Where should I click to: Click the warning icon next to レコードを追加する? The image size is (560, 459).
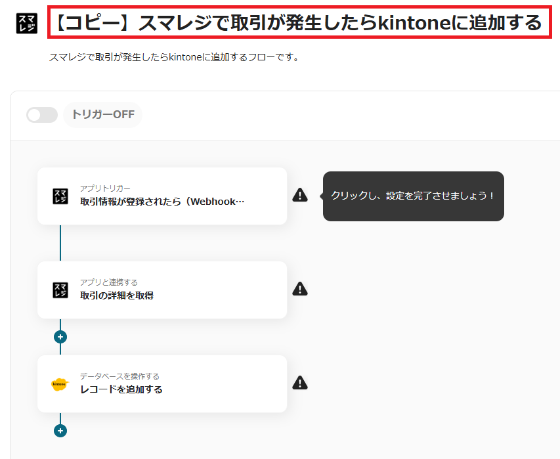tap(300, 383)
